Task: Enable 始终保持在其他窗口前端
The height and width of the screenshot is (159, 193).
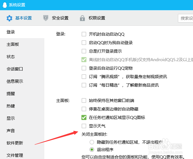Action: (x=84, y=100)
